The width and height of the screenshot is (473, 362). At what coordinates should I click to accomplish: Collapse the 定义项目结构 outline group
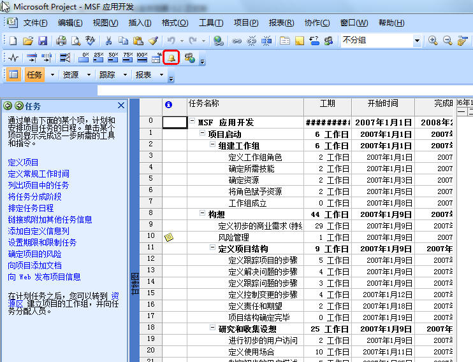pos(213,247)
